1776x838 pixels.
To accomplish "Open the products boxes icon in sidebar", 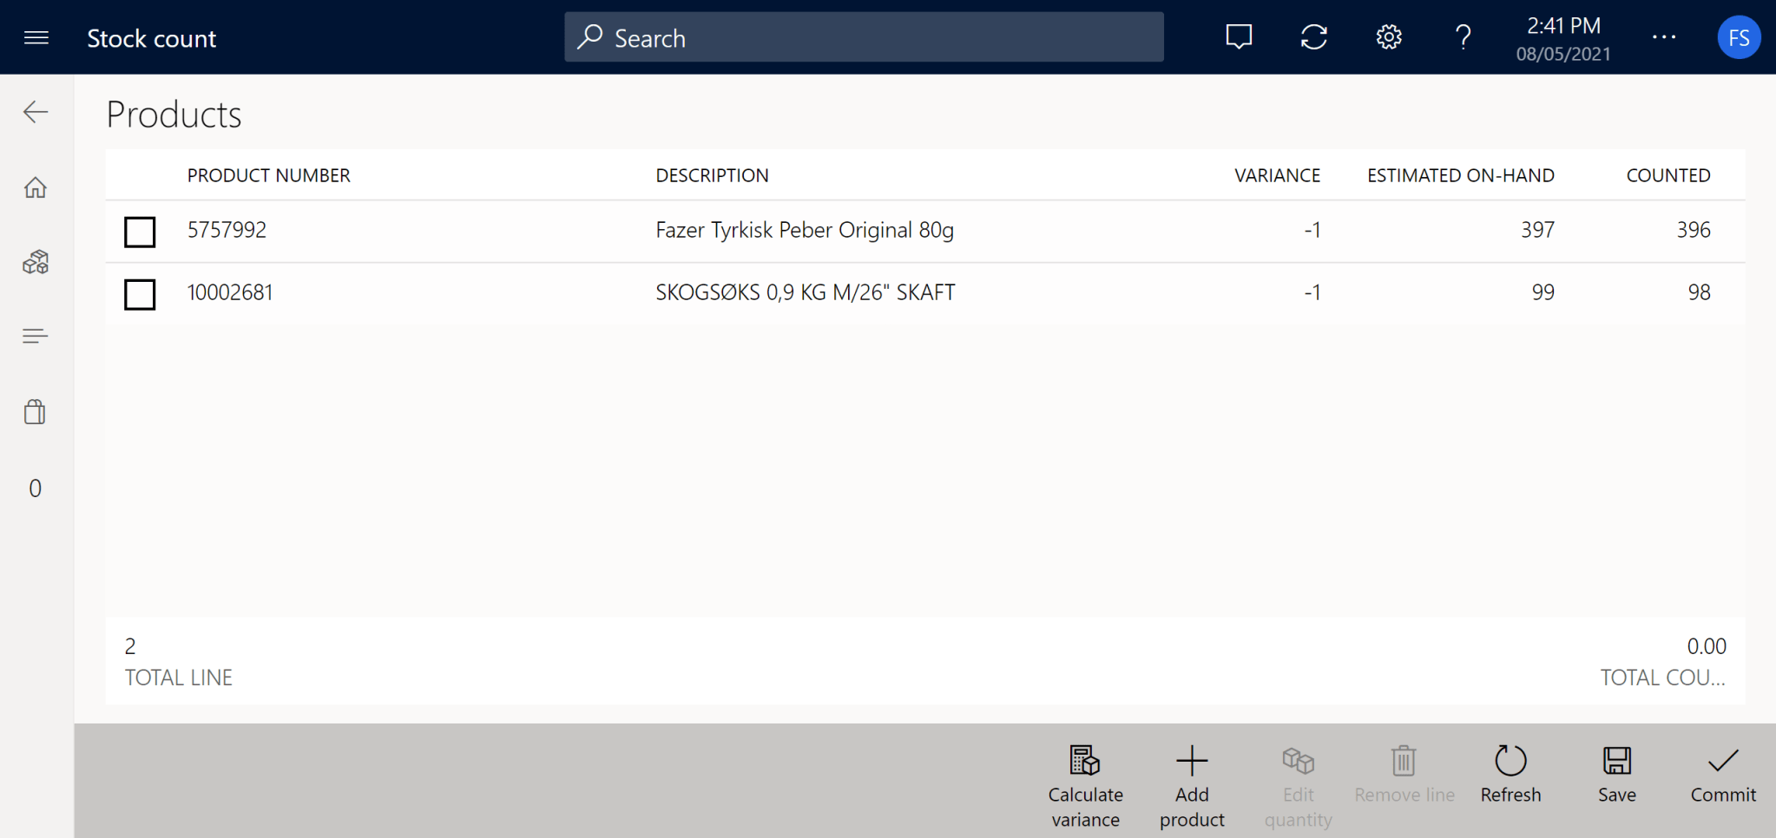I will click(x=36, y=262).
